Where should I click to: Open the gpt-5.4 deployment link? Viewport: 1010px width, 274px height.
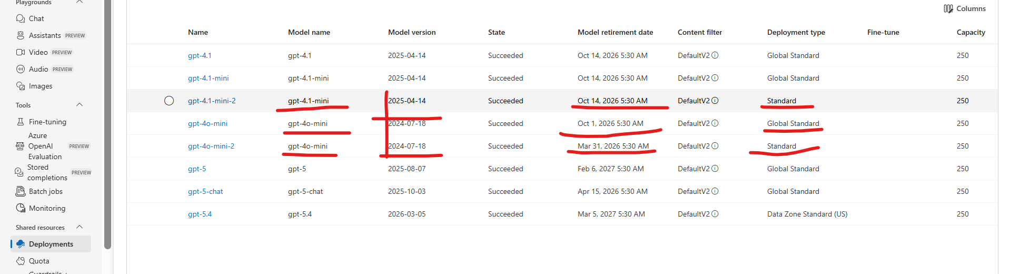point(200,214)
